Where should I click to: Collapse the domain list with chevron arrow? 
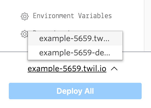[114, 69]
